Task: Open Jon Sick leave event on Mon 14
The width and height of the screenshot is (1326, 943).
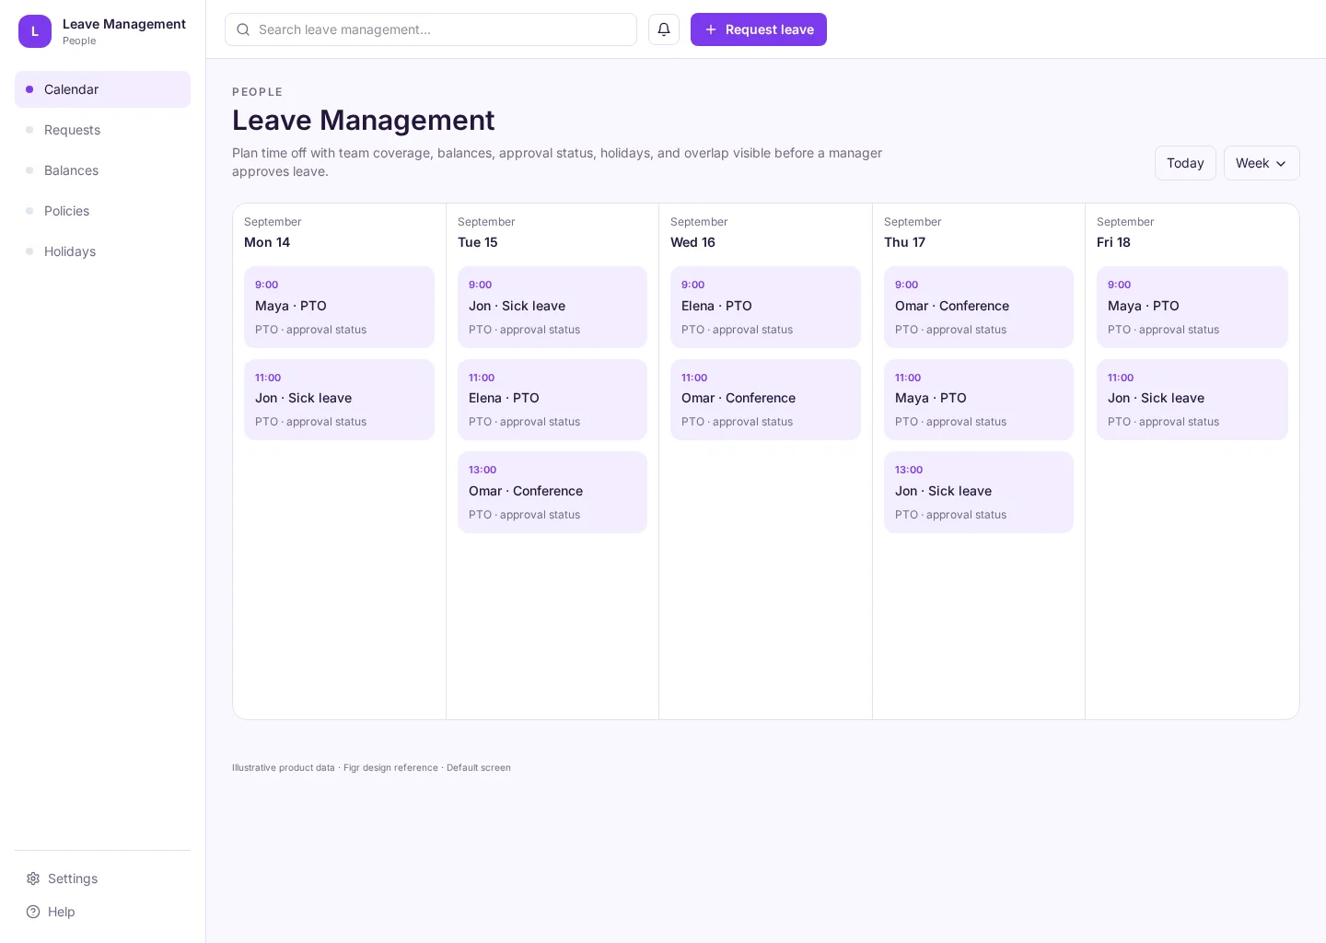Action: click(339, 400)
